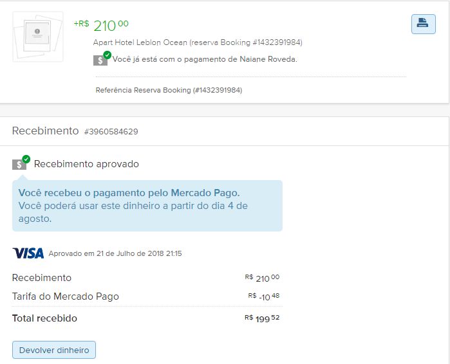Open the placeholder product thumbnail image
The width and height of the screenshot is (450, 364).
pos(38,37)
